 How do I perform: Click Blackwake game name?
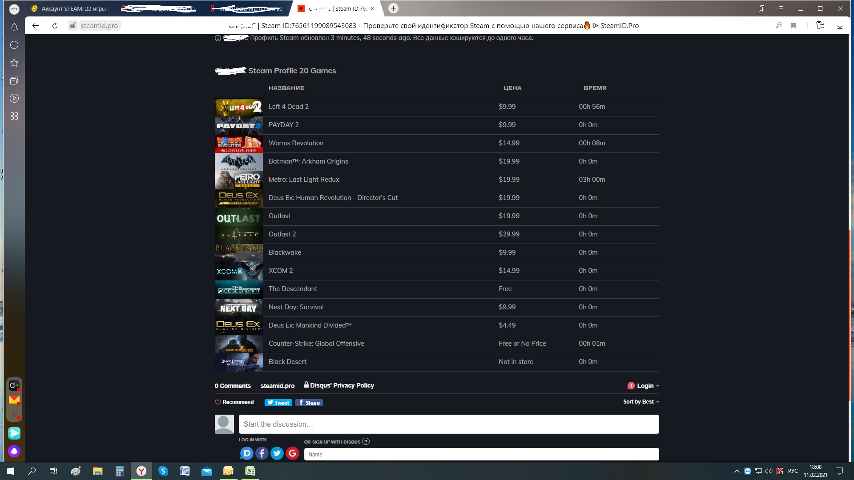[285, 252]
